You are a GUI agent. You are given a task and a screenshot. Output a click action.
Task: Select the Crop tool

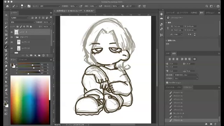pos(6,31)
